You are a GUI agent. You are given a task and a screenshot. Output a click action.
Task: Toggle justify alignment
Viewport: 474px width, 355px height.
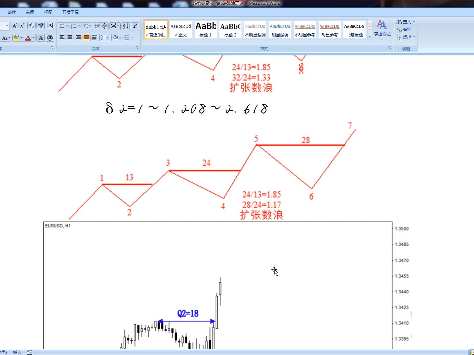pos(86,37)
